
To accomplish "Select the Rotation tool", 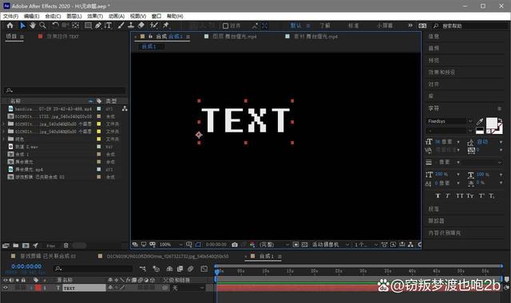I will coord(55,26).
